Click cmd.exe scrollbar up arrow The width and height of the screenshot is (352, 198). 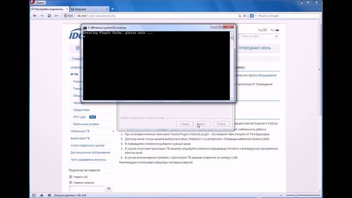232,33
